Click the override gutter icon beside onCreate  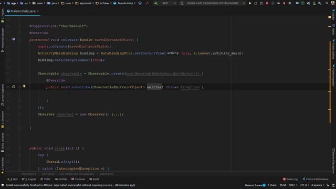13,39
